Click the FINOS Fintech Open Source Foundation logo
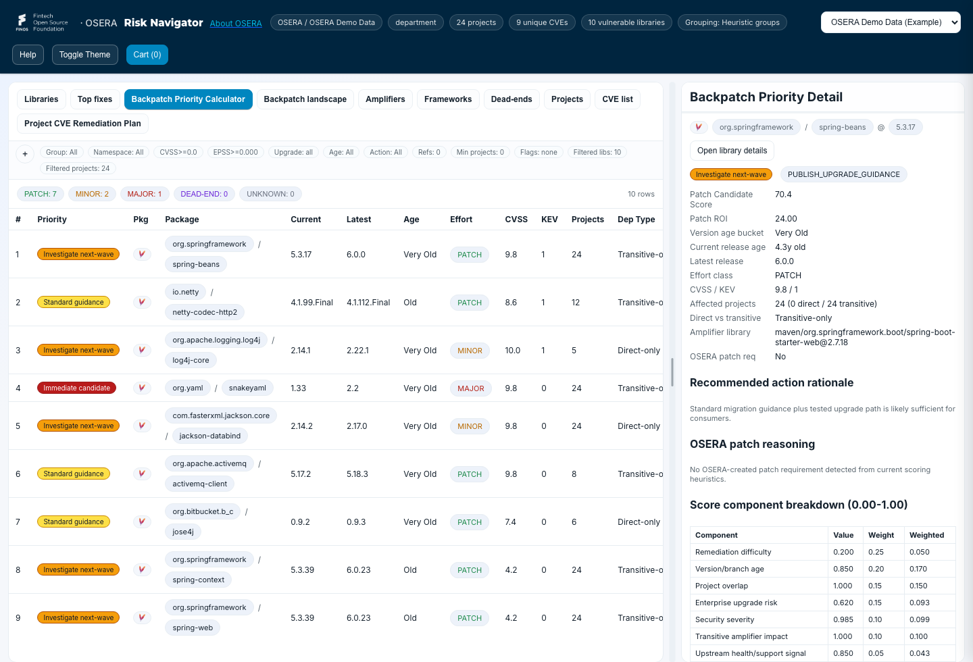This screenshot has height=662, width=973. coord(42,22)
